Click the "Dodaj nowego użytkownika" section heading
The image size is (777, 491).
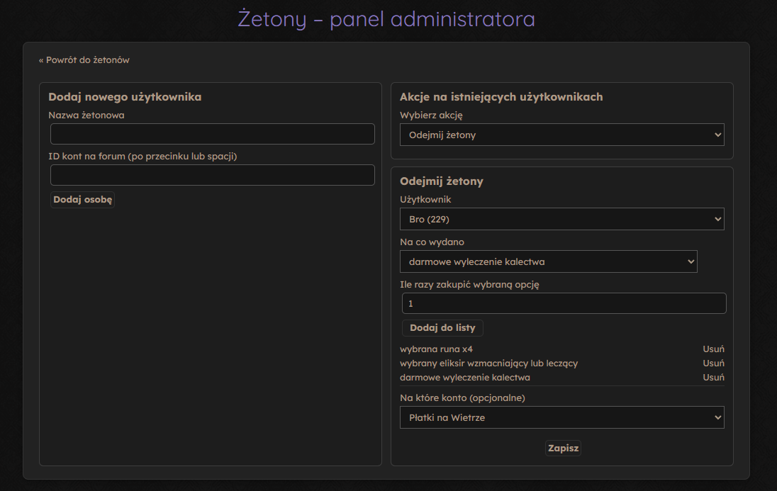click(125, 97)
